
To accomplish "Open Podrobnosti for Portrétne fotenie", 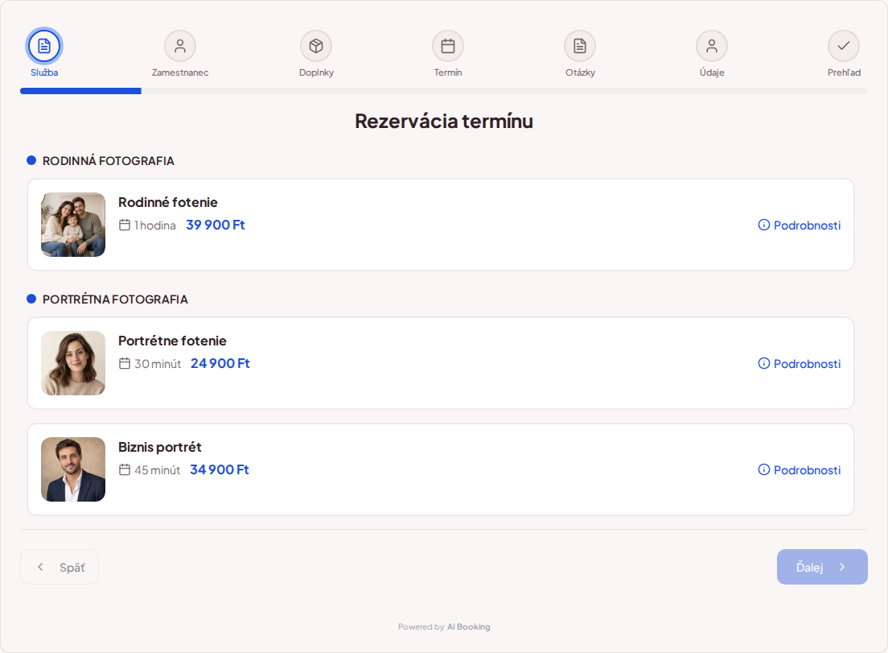I will [x=799, y=363].
